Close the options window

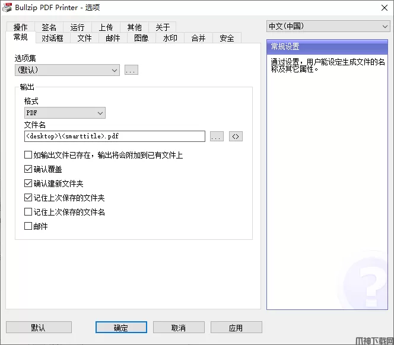(384, 8)
